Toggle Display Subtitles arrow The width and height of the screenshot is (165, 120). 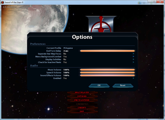[133, 59]
